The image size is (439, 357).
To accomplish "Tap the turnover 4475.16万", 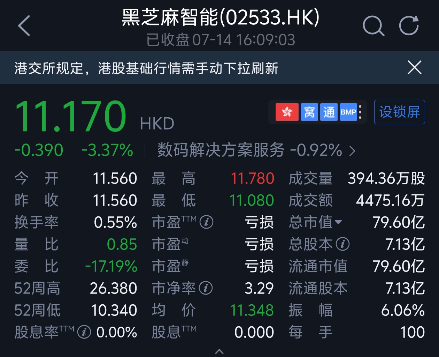I will tap(390, 200).
